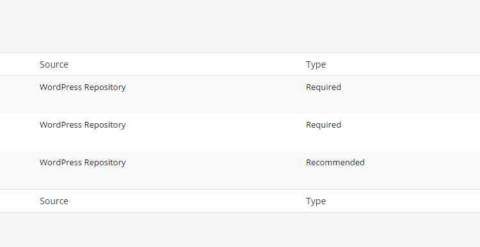Select WordPress Repository in the second row
Image resolution: width=480 pixels, height=247 pixels.
coord(83,125)
